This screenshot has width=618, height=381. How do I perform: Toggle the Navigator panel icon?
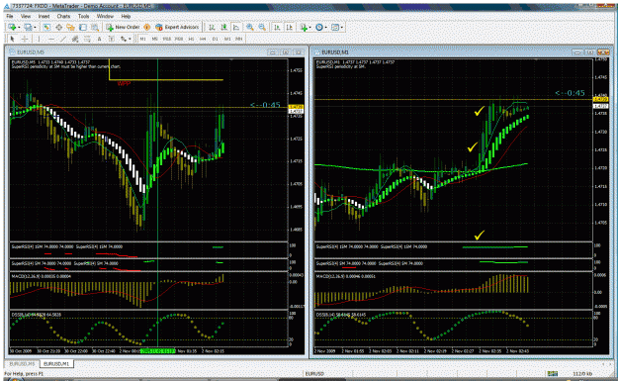(70, 27)
